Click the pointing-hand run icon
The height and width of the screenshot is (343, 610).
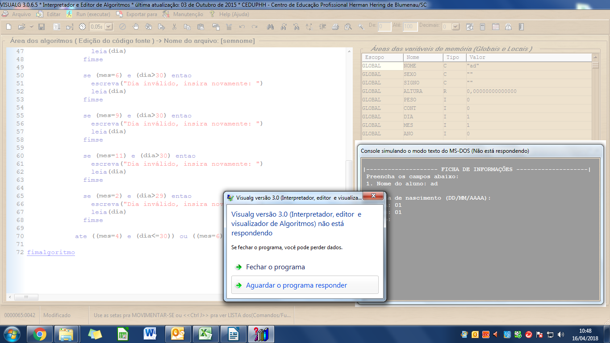70,27
